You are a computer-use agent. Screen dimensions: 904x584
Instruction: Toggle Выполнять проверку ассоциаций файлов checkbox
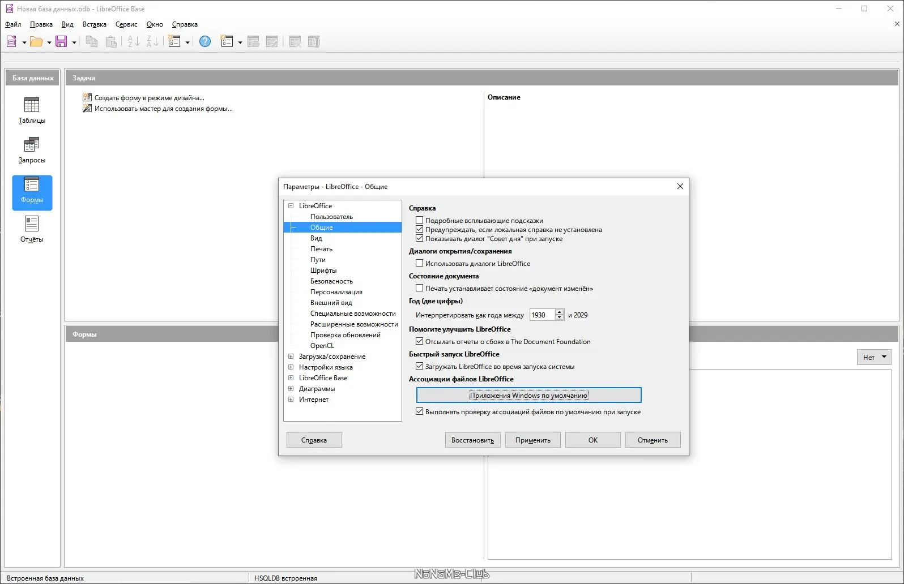tap(420, 411)
